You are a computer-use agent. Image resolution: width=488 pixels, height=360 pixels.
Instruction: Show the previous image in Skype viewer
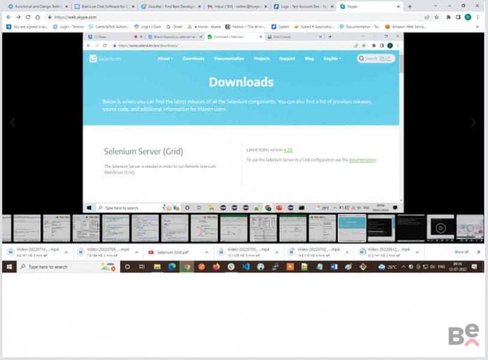click(13, 122)
